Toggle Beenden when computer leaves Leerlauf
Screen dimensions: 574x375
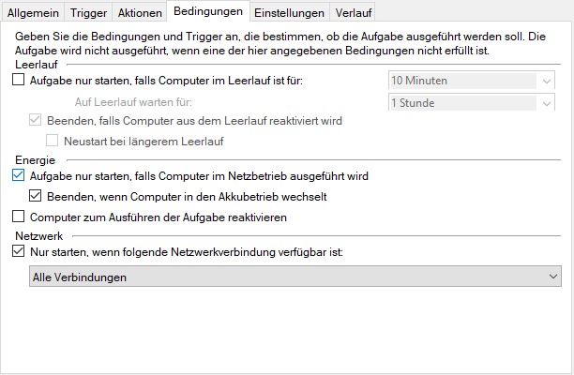[x=37, y=121]
